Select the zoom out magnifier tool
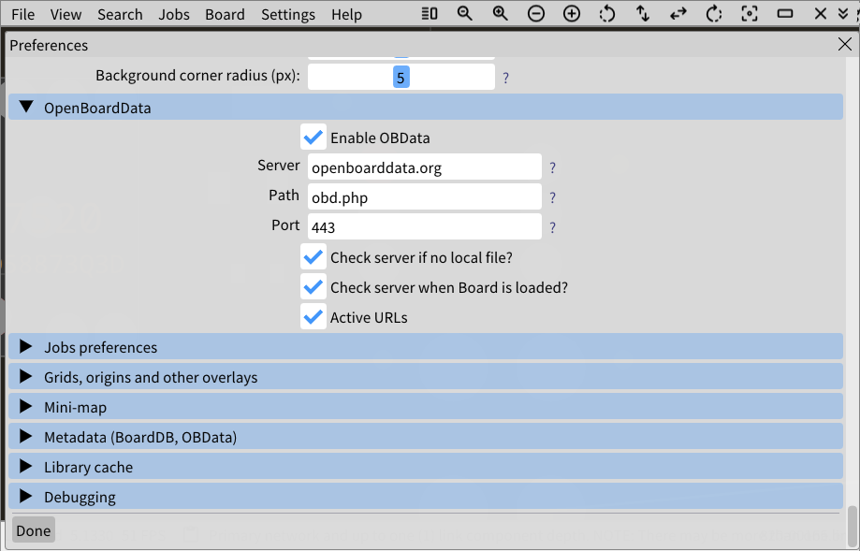Screen dimensions: 860x551 pos(465,14)
